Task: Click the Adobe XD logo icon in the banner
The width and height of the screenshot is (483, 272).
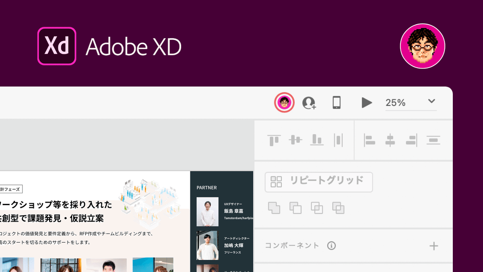Action: pyautogui.click(x=57, y=46)
